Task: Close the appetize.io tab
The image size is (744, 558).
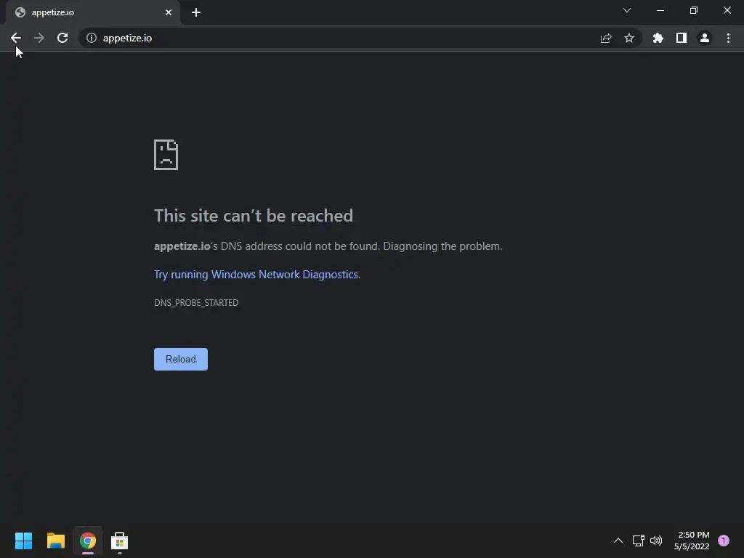Action: 169,12
